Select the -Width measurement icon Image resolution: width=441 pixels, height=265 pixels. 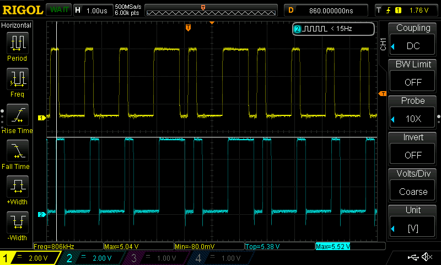17,222
